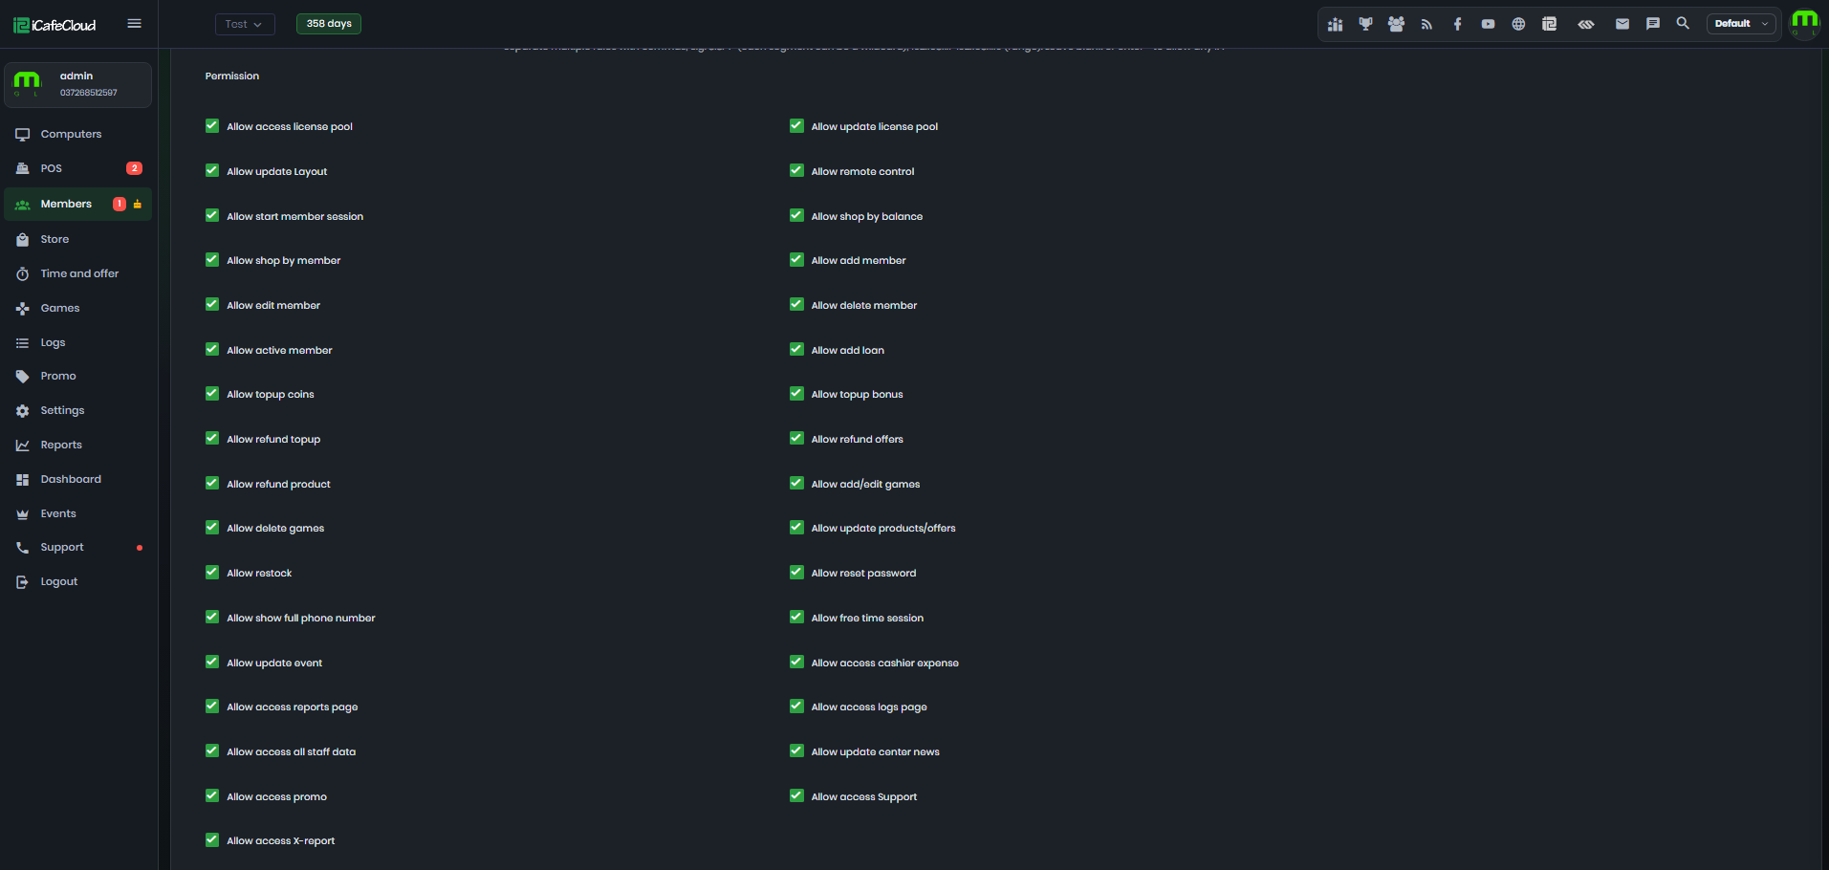This screenshot has height=870, width=1829.
Task: Open the chat message icon
Action: pyautogui.click(x=1653, y=24)
